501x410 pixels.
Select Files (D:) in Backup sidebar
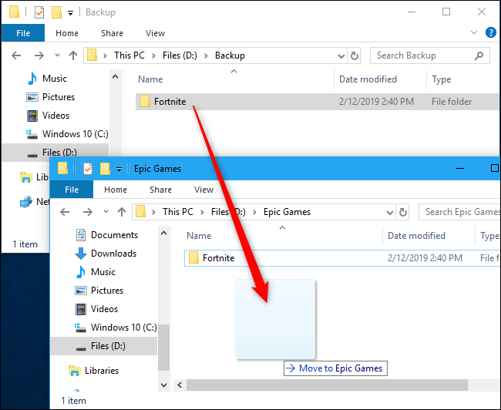point(55,153)
